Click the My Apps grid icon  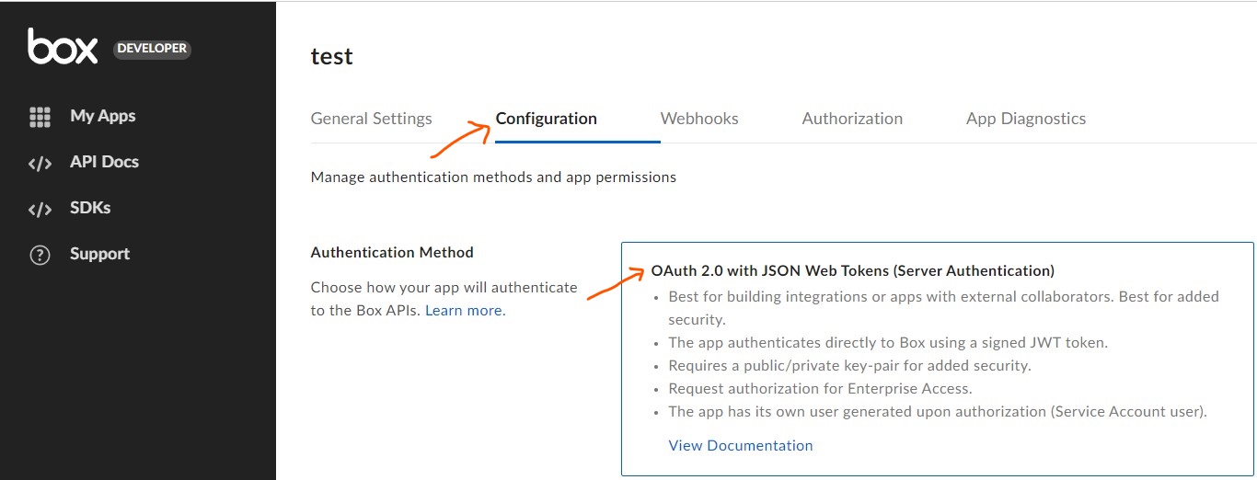tap(40, 117)
